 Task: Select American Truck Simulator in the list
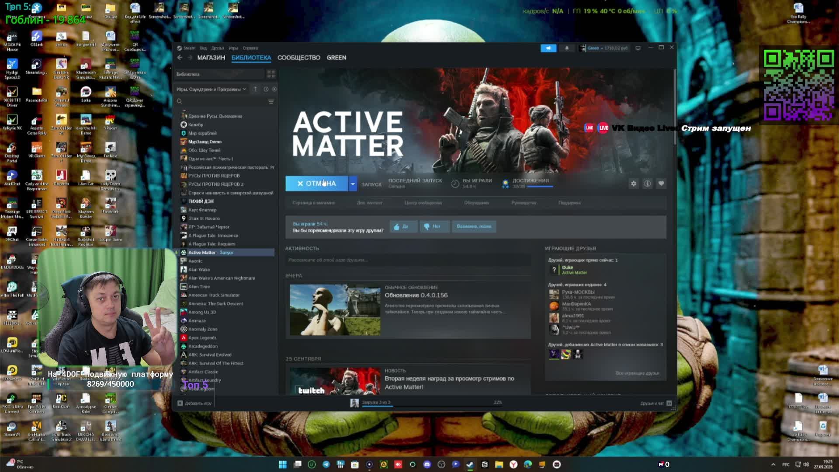pos(214,295)
